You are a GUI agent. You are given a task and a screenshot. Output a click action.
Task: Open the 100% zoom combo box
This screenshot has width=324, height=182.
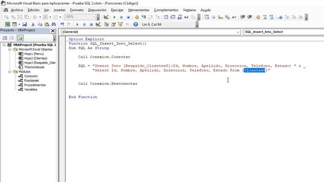coord(80,17)
